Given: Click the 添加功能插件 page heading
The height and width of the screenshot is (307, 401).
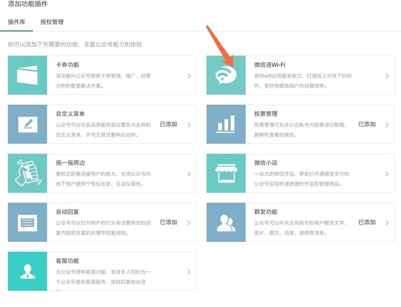Looking at the screenshot, I should [x=28, y=5].
